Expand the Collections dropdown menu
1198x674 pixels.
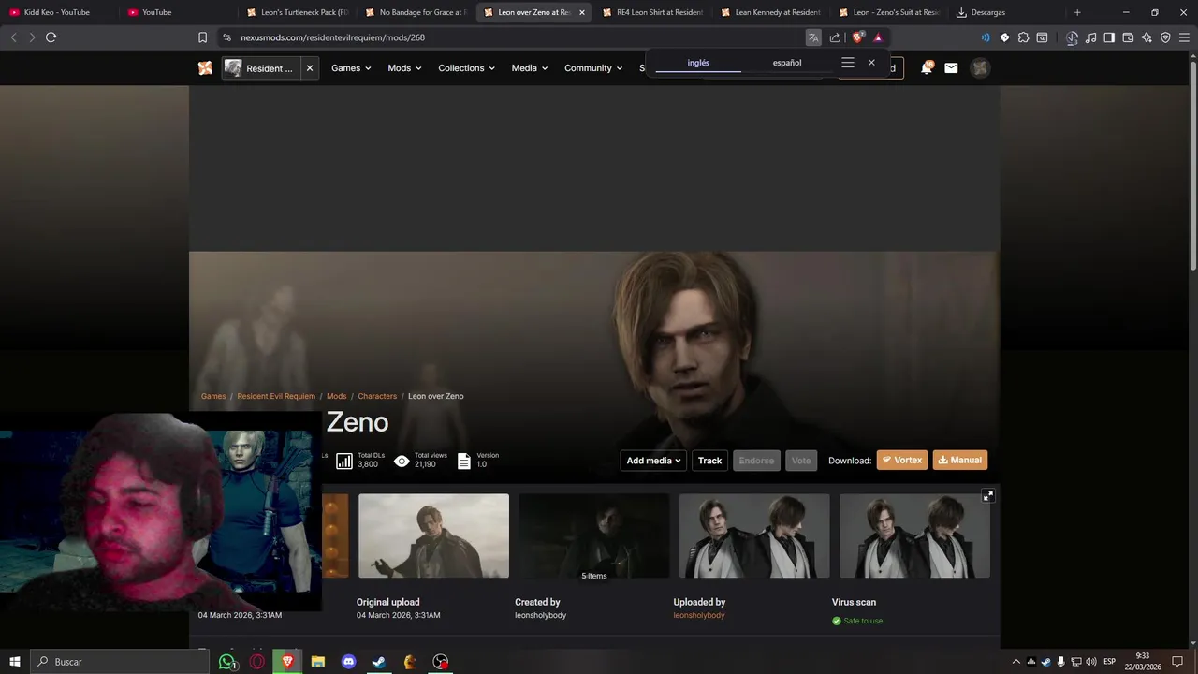tap(466, 68)
